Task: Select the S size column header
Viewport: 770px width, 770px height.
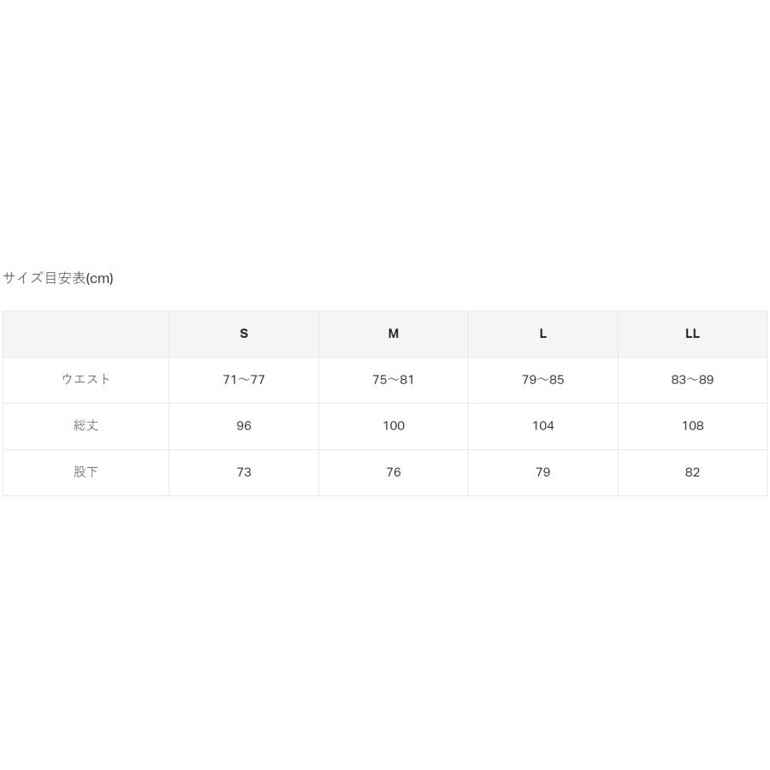Action: [x=244, y=334]
